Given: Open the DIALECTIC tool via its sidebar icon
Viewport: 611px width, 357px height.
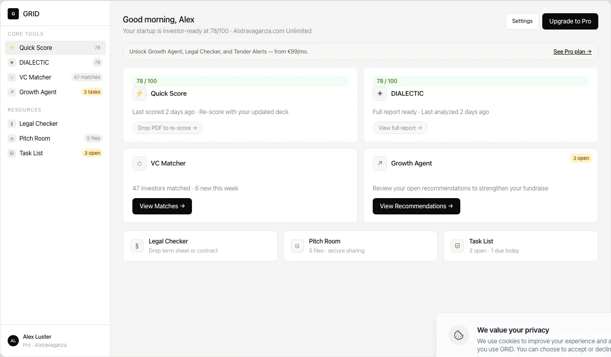Looking at the screenshot, I should 13,62.
